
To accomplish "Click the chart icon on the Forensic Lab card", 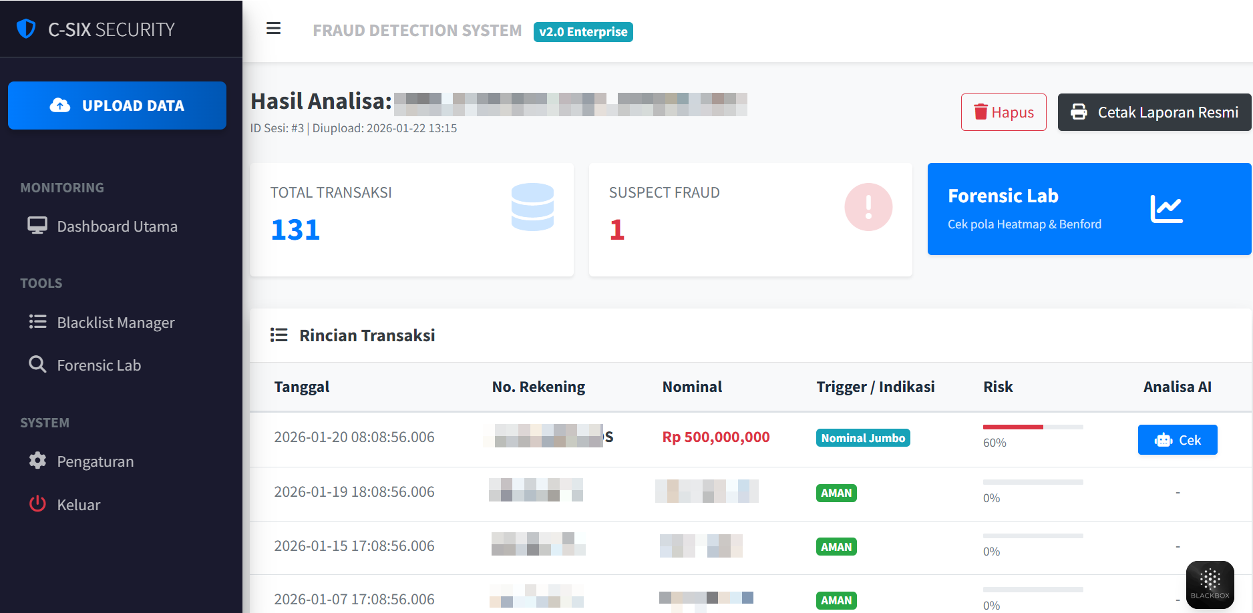I will click(x=1167, y=207).
